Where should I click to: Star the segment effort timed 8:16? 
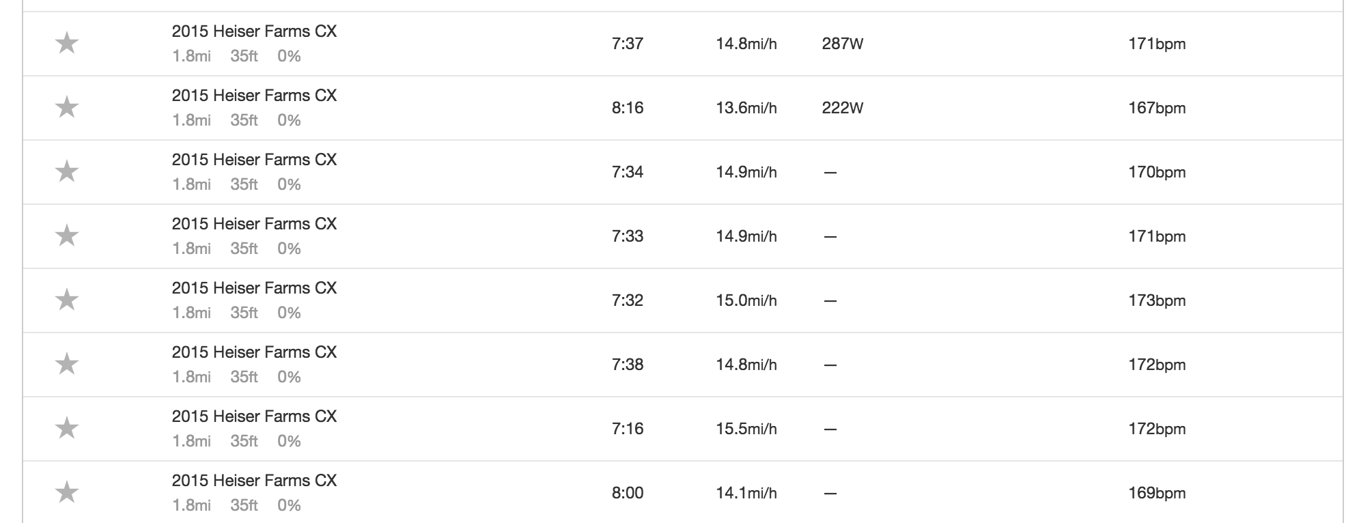pos(67,108)
